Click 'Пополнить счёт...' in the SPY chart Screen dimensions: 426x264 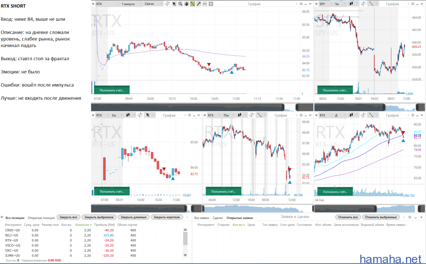335,90
